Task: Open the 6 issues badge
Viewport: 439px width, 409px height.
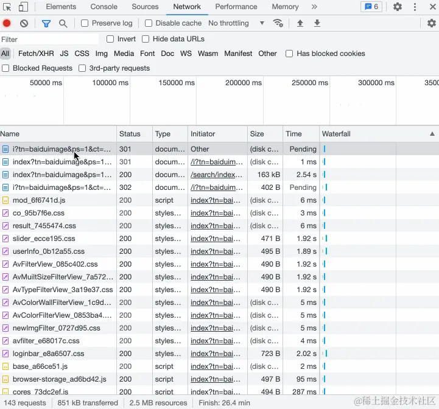Action: tap(371, 7)
